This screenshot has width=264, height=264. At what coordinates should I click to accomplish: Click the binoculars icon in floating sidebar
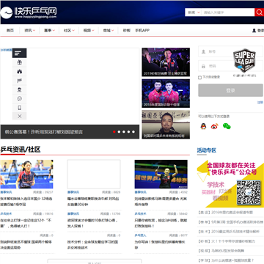pyautogui.click(x=20, y=72)
